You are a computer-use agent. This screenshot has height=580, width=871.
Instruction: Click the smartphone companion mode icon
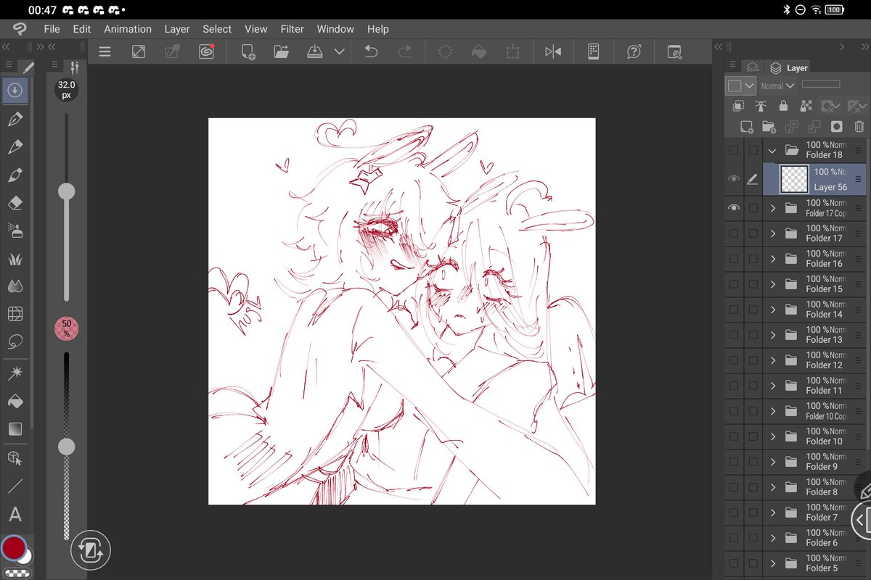[593, 51]
